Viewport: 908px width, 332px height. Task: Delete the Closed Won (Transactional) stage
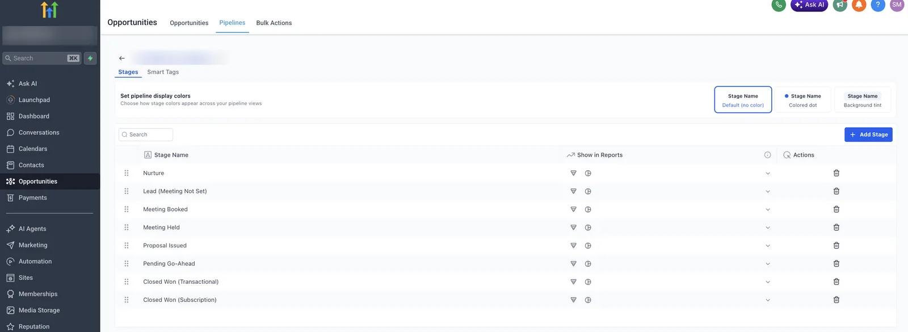pyautogui.click(x=836, y=282)
